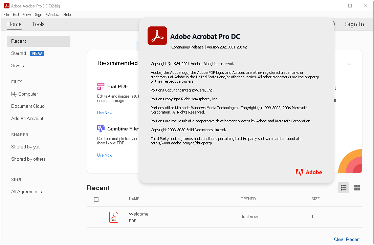
Task: Open the Help menu
Action: pyautogui.click(x=67, y=15)
